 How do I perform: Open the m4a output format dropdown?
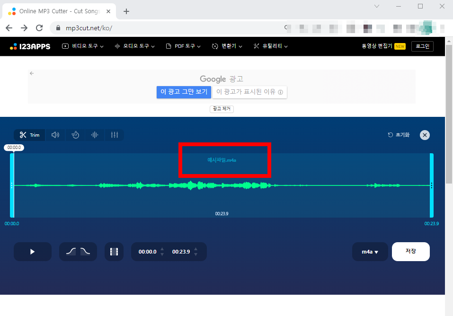click(x=370, y=251)
